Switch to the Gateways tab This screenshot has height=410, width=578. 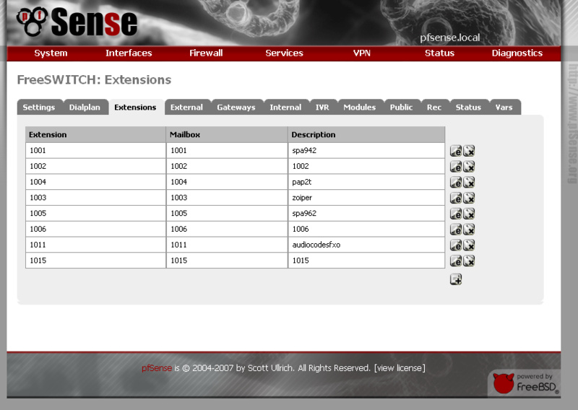[x=237, y=108]
